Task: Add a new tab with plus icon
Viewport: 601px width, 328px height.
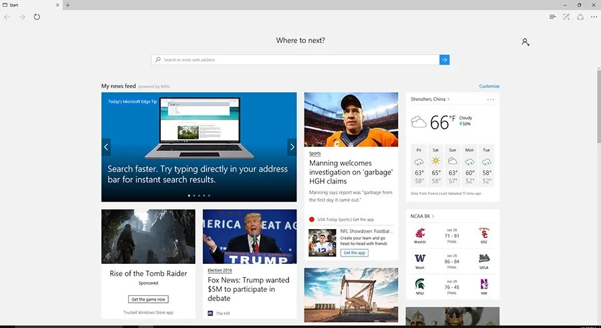Action: click(68, 5)
